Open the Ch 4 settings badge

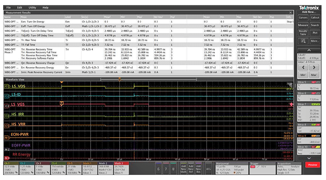point(58,168)
